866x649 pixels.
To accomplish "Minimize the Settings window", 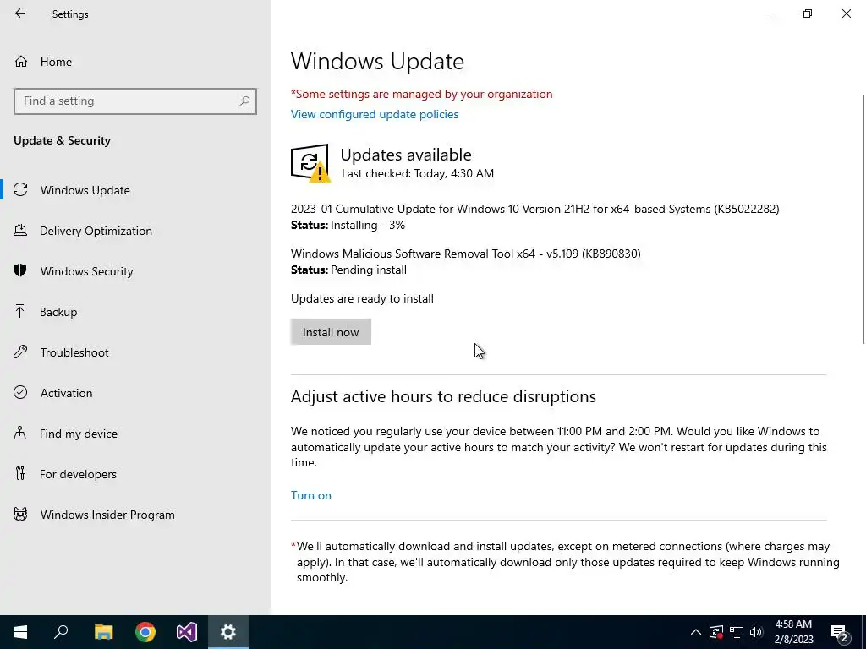I will (768, 14).
